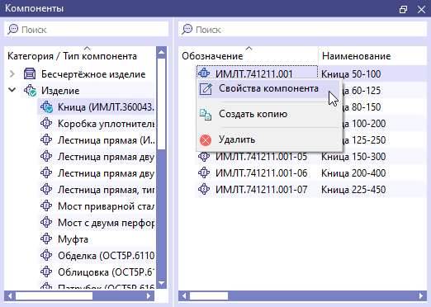Sort by Обозначение column header
Screen dimensions: 431x307
click(212, 56)
